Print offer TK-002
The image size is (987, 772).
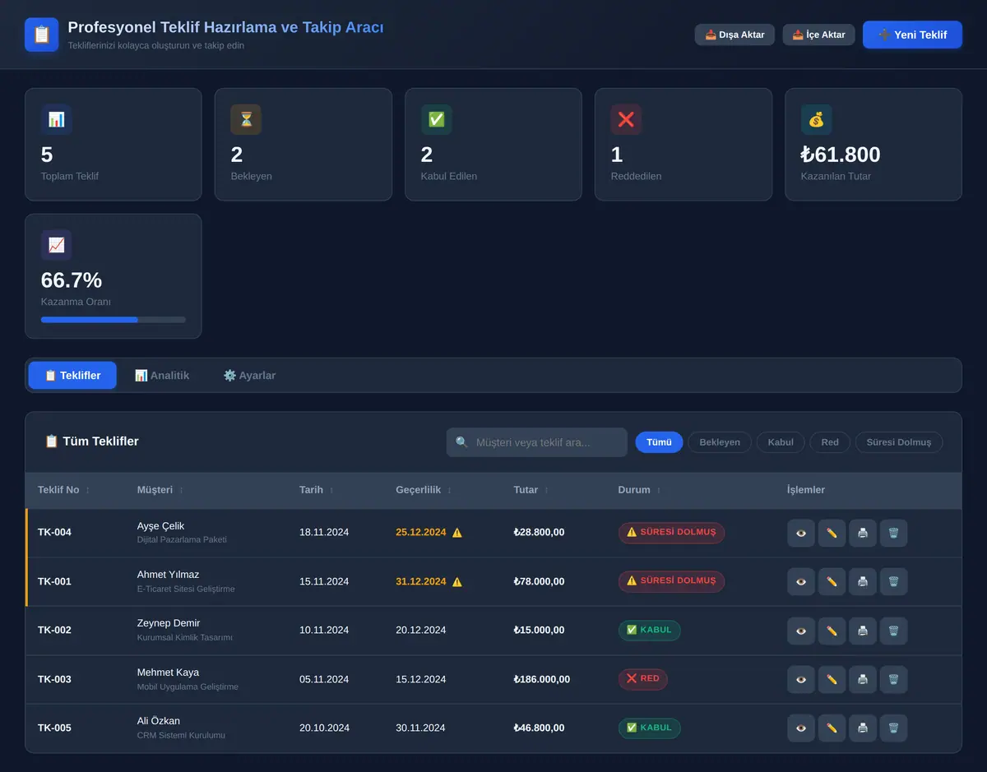tap(862, 631)
